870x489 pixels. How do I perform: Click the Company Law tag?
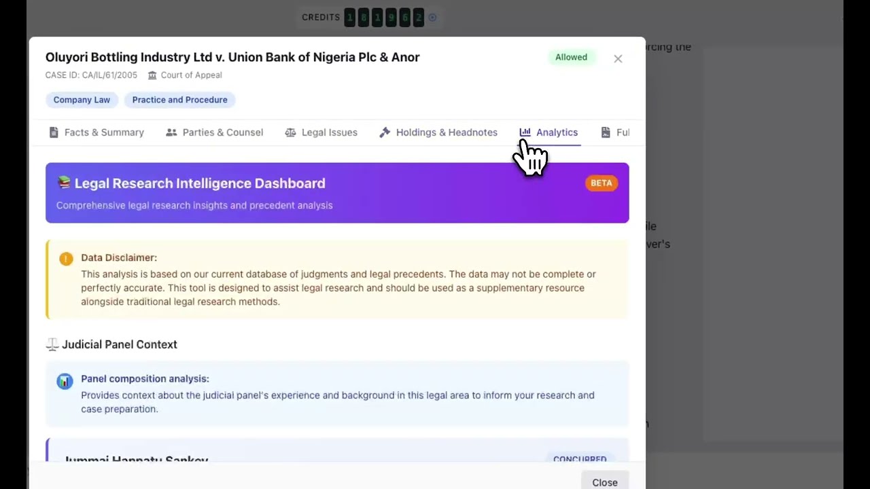(x=82, y=100)
